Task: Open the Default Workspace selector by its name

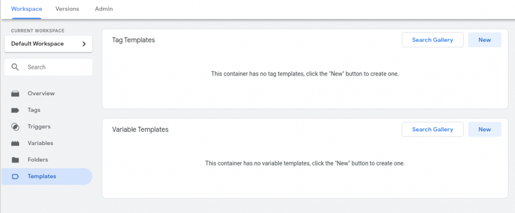Action: [x=38, y=44]
